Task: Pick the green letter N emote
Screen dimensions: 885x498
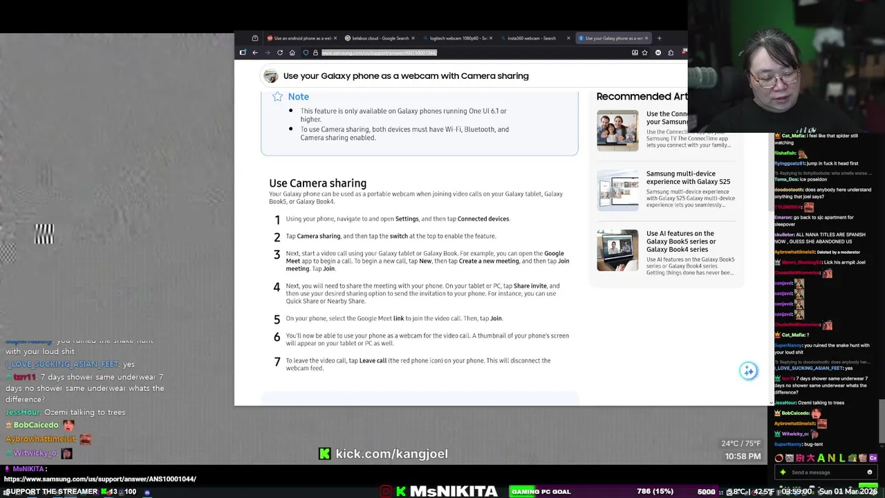Action: (x=832, y=458)
